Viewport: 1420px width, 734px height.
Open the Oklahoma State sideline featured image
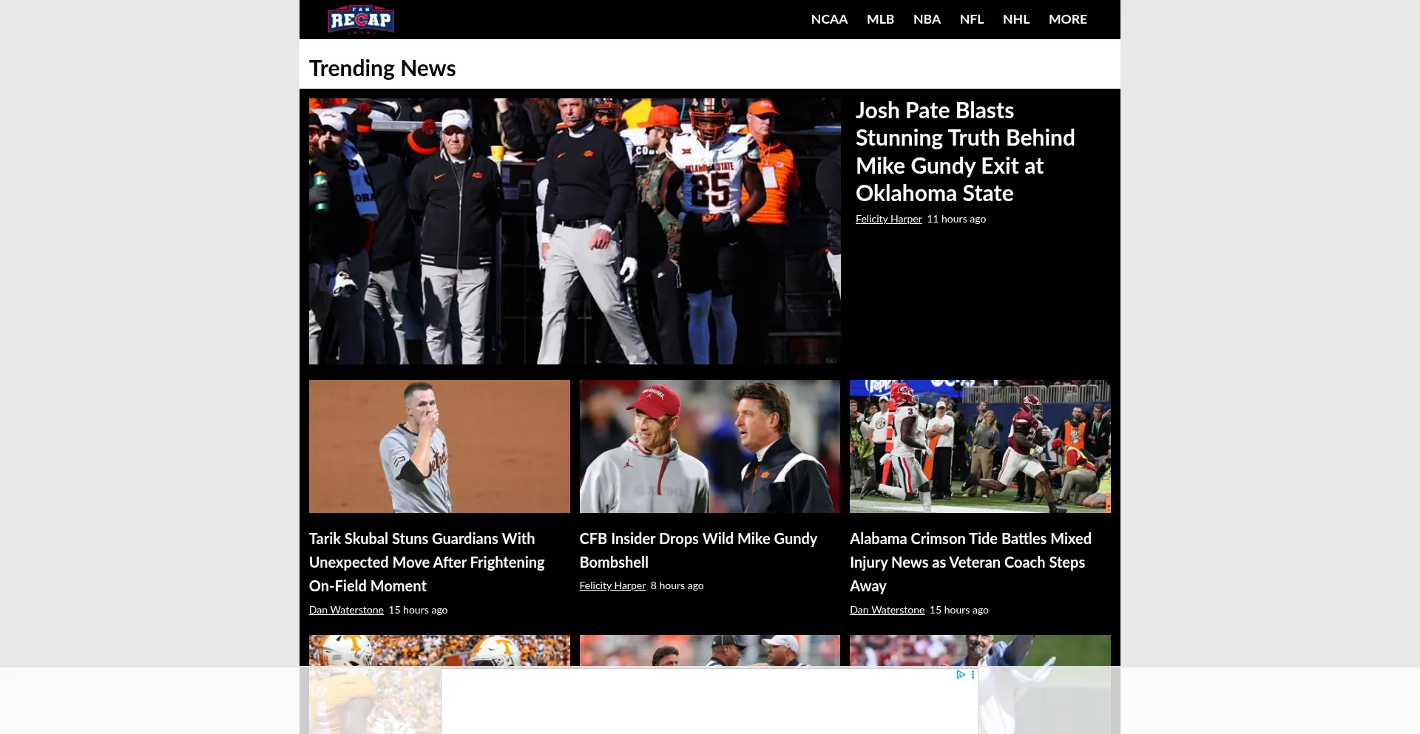(x=575, y=231)
